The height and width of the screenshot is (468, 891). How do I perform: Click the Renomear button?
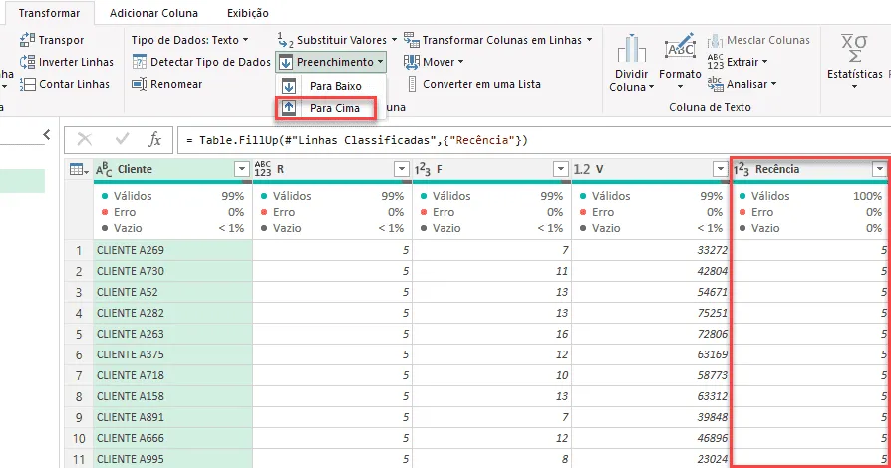tap(167, 84)
